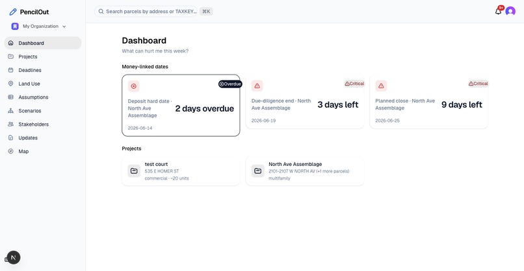Open Projects from the sidebar
Image resolution: width=524 pixels, height=271 pixels.
point(43,56)
